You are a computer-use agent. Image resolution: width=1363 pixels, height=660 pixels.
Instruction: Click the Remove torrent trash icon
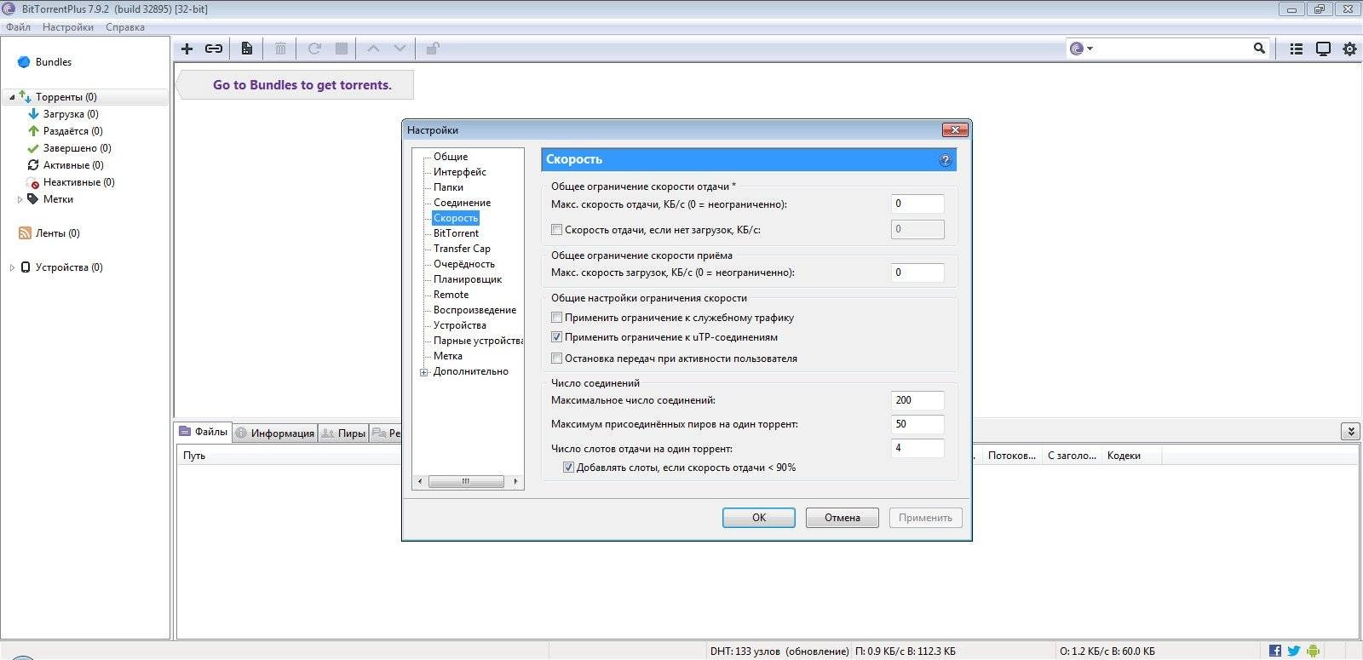(280, 49)
